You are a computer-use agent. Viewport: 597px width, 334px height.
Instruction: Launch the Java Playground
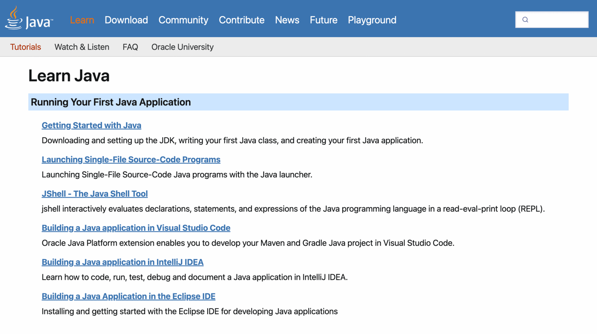pyautogui.click(x=372, y=20)
